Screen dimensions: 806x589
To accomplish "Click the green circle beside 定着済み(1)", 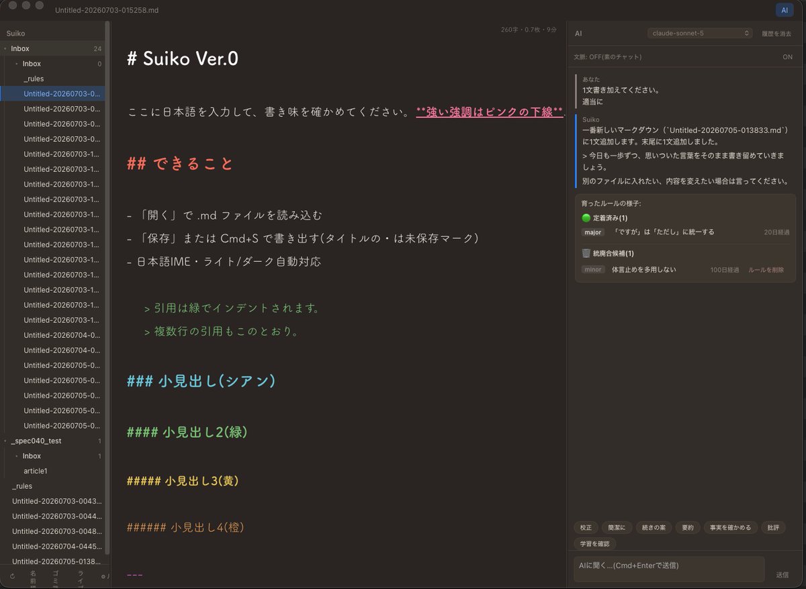I will click(586, 218).
